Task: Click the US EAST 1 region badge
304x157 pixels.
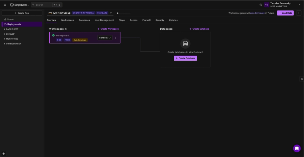Action: coord(83,13)
